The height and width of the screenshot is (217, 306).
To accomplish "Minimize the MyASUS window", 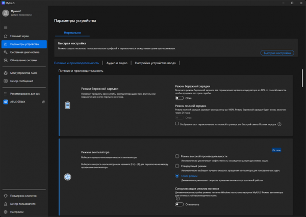I will tap(284, 3).
